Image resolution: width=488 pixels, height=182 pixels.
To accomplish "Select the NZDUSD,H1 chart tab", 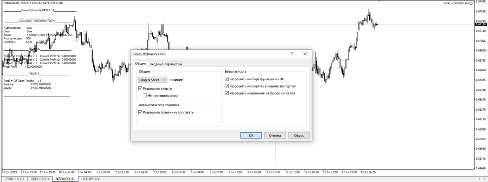I will [65, 179].
